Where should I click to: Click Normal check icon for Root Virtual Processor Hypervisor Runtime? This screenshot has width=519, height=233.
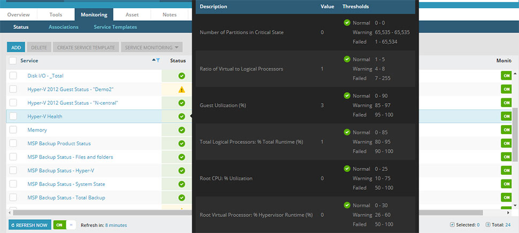pyautogui.click(x=347, y=205)
